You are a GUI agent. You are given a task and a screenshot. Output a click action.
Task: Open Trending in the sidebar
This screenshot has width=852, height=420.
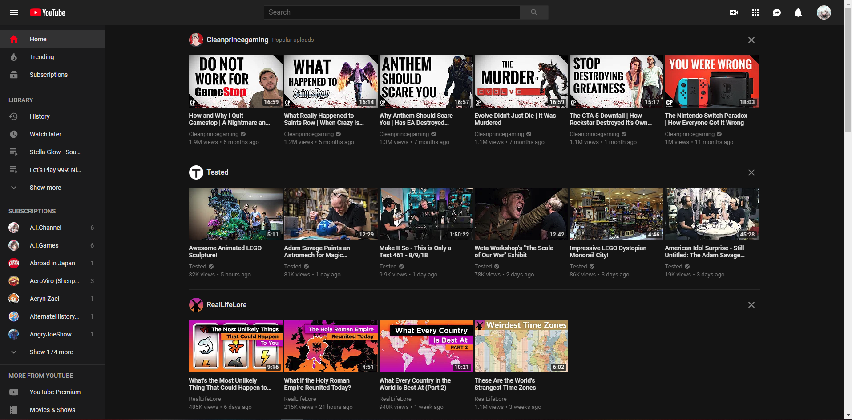[x=52, y=57]
